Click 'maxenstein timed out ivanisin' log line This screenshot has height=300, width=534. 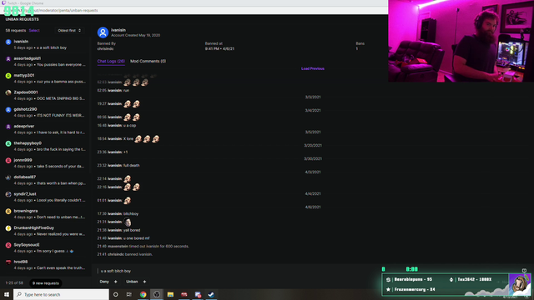pos(143,247)
